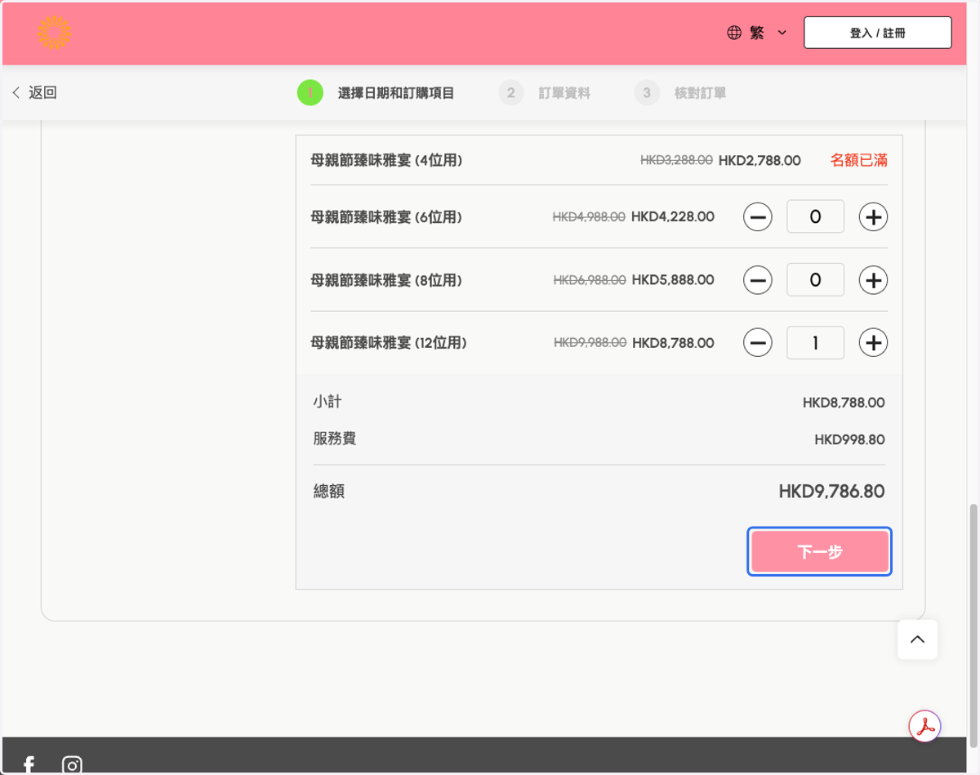Click the 服務費 label

pyautogui.click(x=335, y=439)
